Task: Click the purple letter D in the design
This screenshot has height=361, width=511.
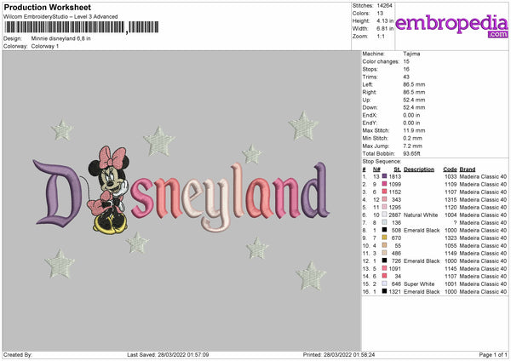Action: pos(58,193)
